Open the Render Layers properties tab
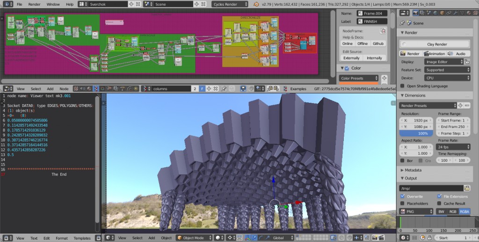 [x=422, y=13]
